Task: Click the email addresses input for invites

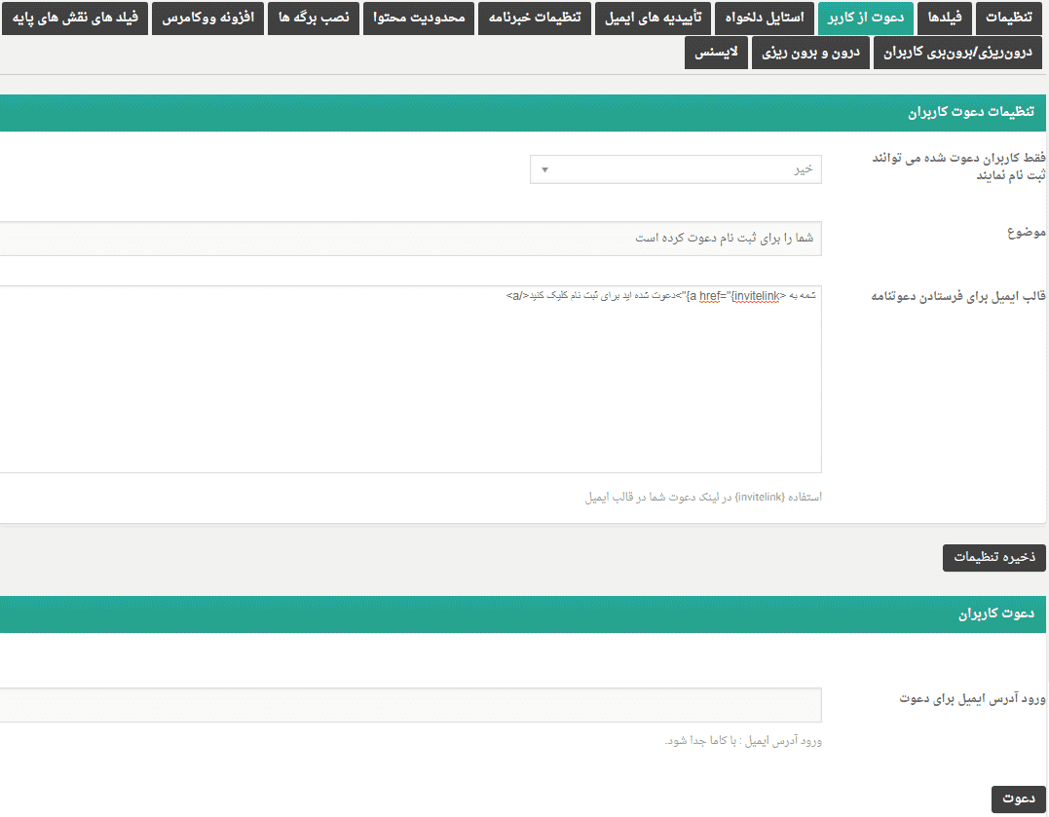Action: (x=409, y=705)
